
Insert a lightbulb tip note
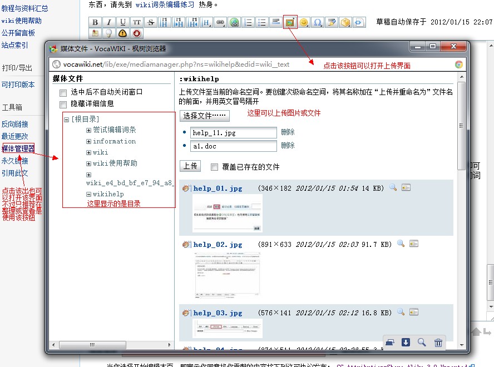(x=108, y=33)
